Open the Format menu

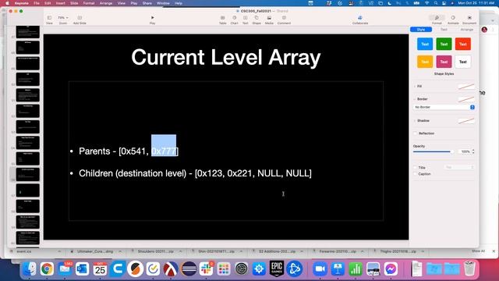89,3
